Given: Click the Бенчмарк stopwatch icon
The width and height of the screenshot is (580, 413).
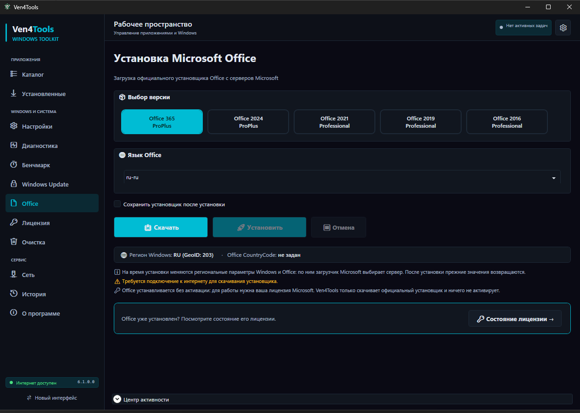Looking at the screenshot, I should click(x=14, y=164).
